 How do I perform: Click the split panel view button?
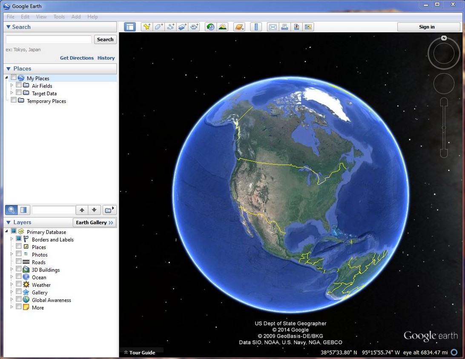[23, 210]
